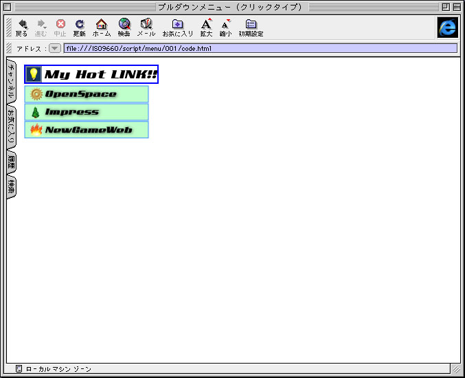Open the Favorites (お気に入り) side tab
The width and height of the screenshot is (465, 378).
11,127
